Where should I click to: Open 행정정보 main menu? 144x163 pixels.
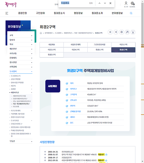coord(78,13)
